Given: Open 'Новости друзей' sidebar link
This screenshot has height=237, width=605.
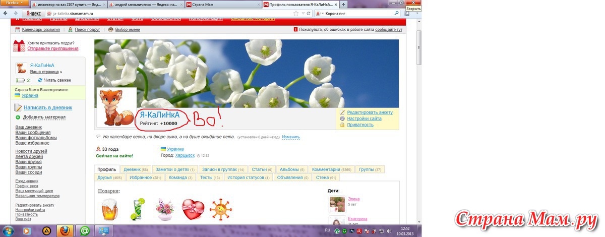Looking at the screenshot, I should (31, 151).
